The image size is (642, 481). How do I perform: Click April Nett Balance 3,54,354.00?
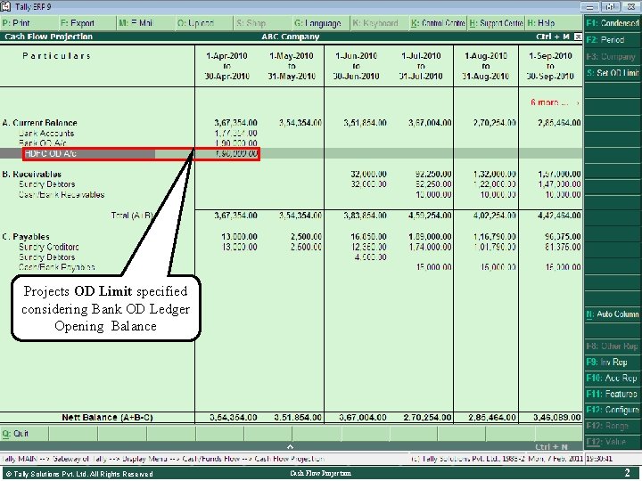(234, 418)
